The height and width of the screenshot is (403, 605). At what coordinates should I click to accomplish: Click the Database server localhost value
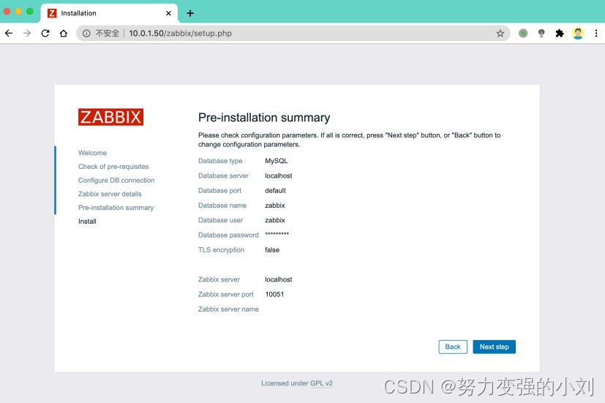278,176
